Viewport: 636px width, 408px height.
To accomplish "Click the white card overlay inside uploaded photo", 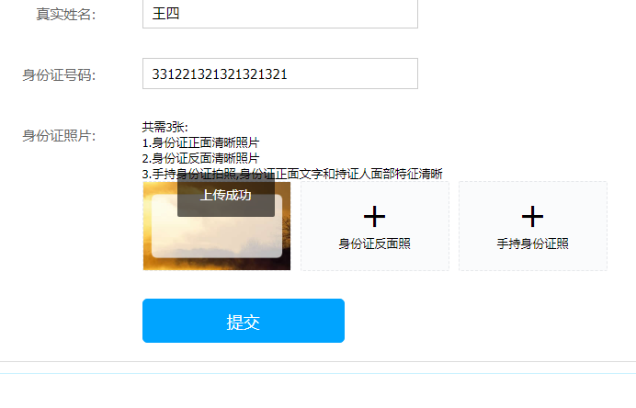I will pyautogui.click(x=217, y=226).
